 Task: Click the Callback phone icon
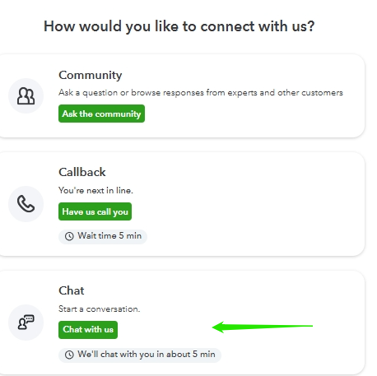[x=26, y=204]
